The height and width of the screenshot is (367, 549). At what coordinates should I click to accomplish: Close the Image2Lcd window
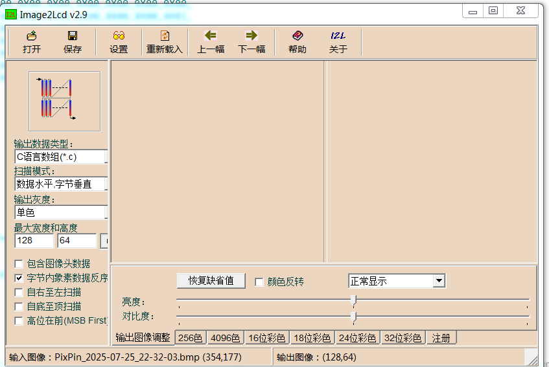pos(521,11)
